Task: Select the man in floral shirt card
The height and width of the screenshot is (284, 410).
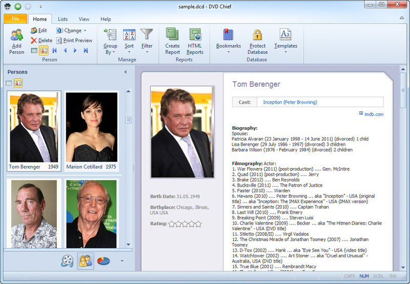Action: tap(34, 213)
